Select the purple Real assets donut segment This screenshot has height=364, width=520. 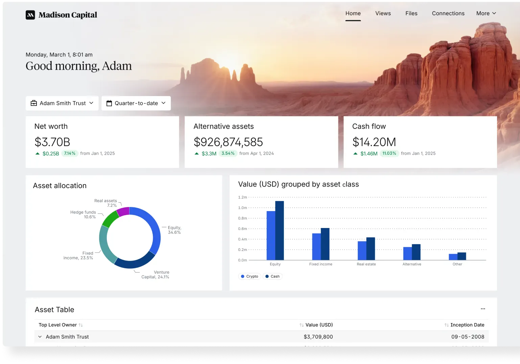click(123, 212)
